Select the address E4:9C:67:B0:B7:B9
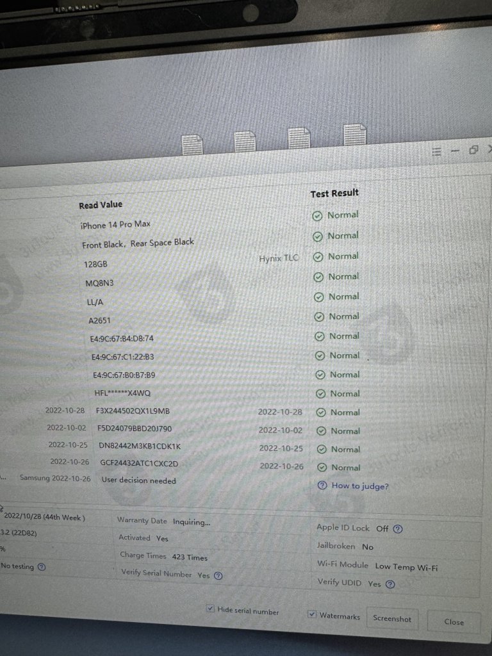Image resolution: width=492 pixels, height=656 pixels. coord(124,375)
